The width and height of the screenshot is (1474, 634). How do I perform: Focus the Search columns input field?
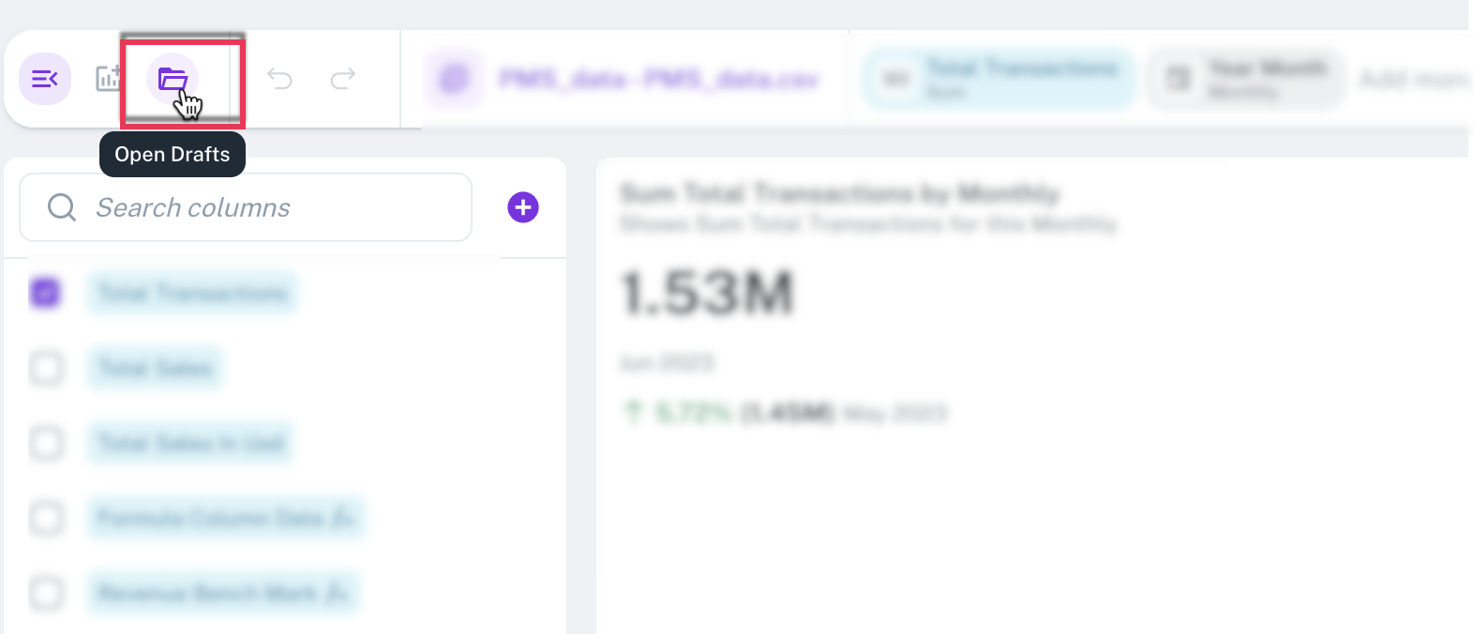[x=272, y=207]
